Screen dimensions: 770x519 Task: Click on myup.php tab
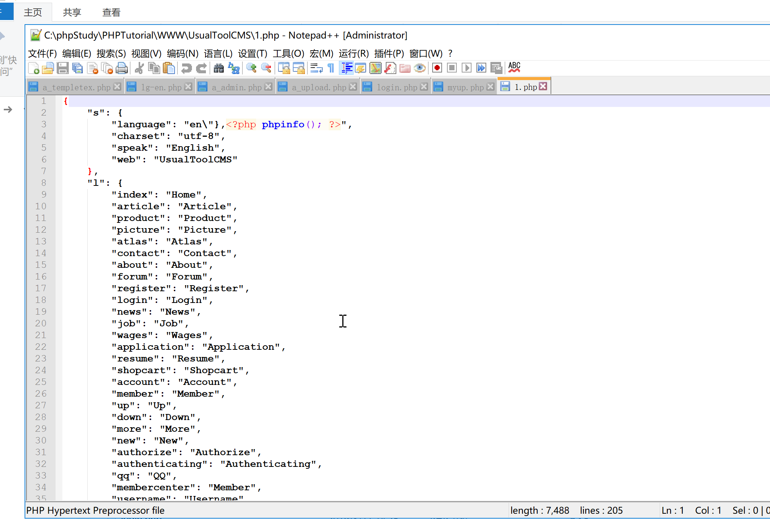[464, 87]
